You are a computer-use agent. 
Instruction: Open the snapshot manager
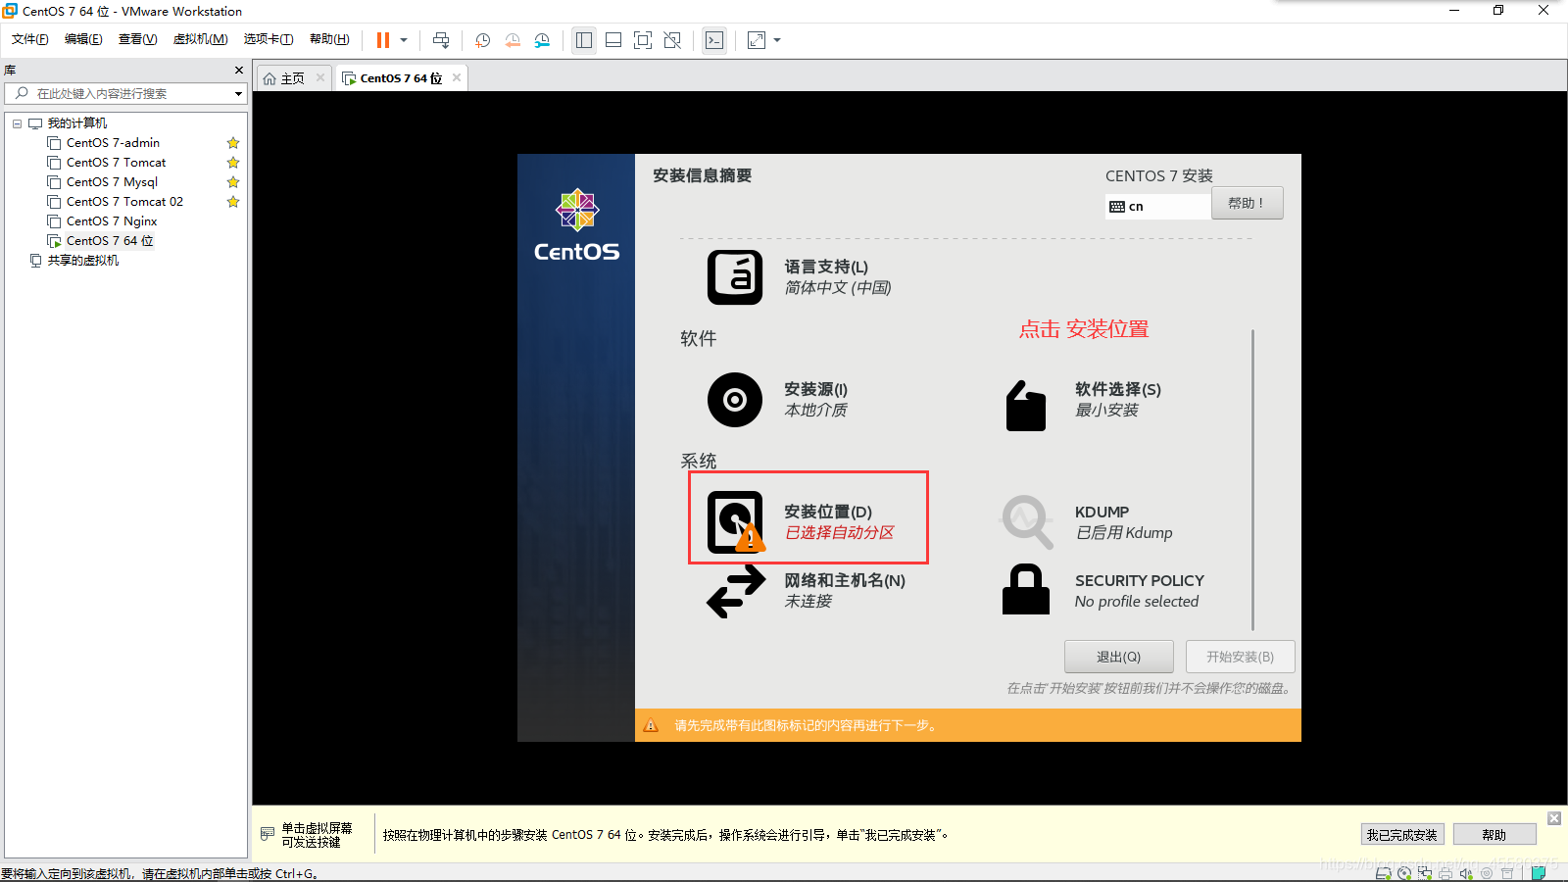[x=542, y=40]
